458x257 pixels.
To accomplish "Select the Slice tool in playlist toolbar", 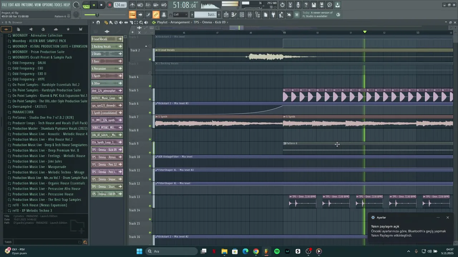I will coord(131,22).
